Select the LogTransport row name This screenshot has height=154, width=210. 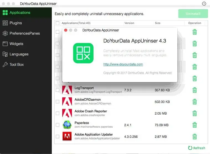(84, 88)
